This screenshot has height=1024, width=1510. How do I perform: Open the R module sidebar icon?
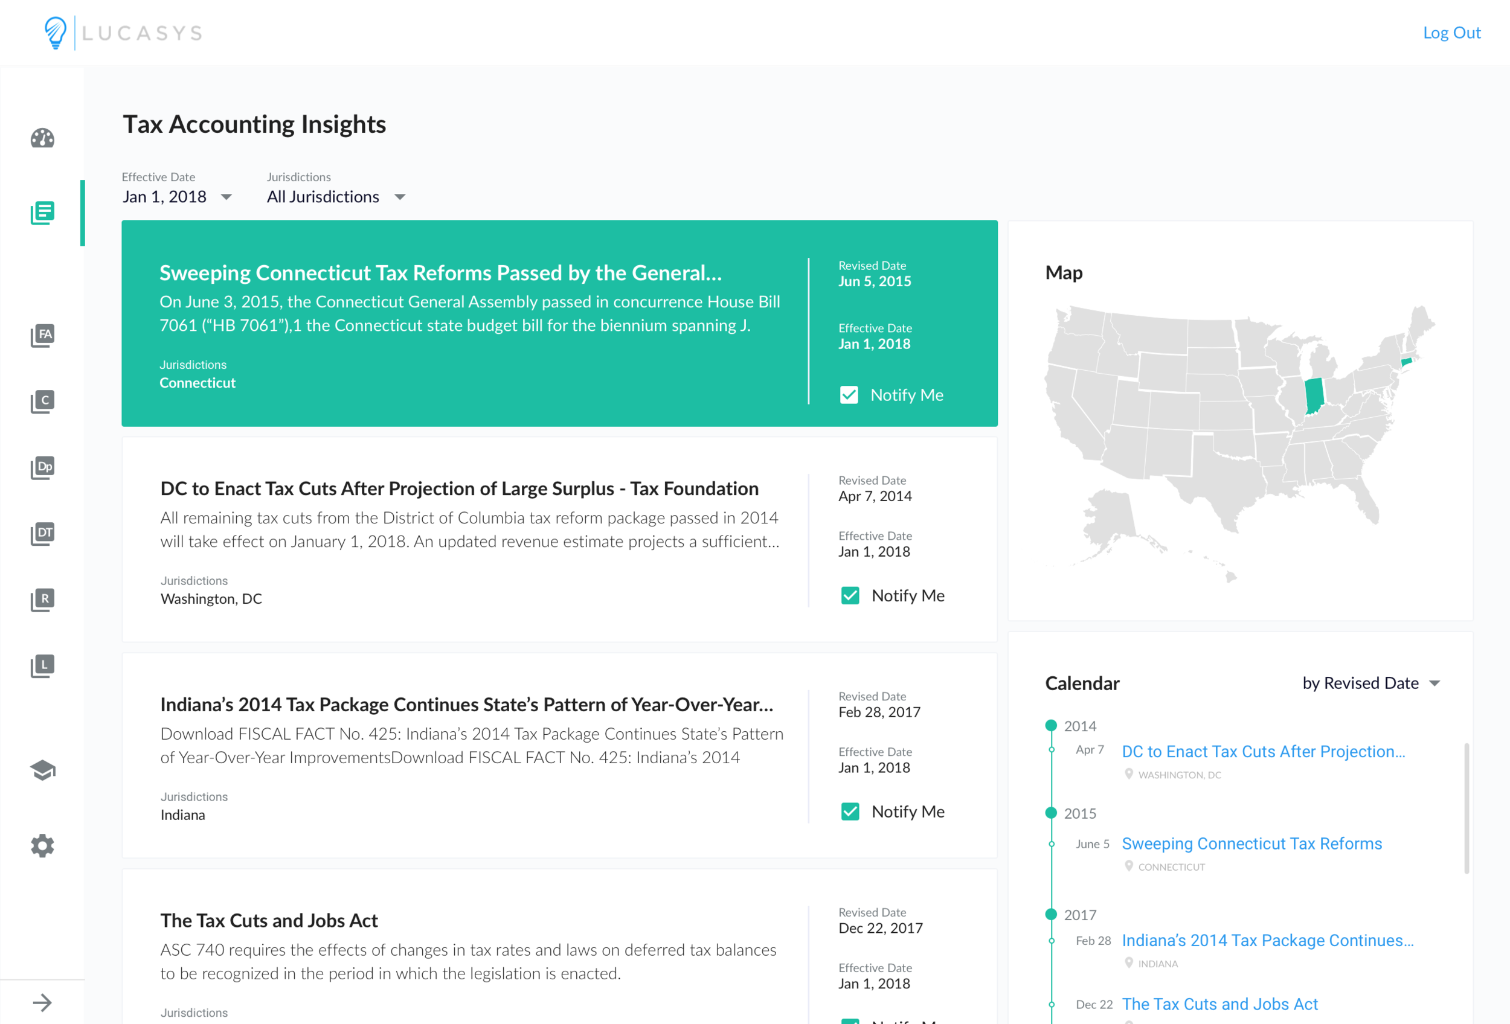tap(42, 600)
